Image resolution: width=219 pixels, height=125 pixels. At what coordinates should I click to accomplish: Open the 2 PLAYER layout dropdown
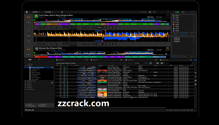point(49,12)
